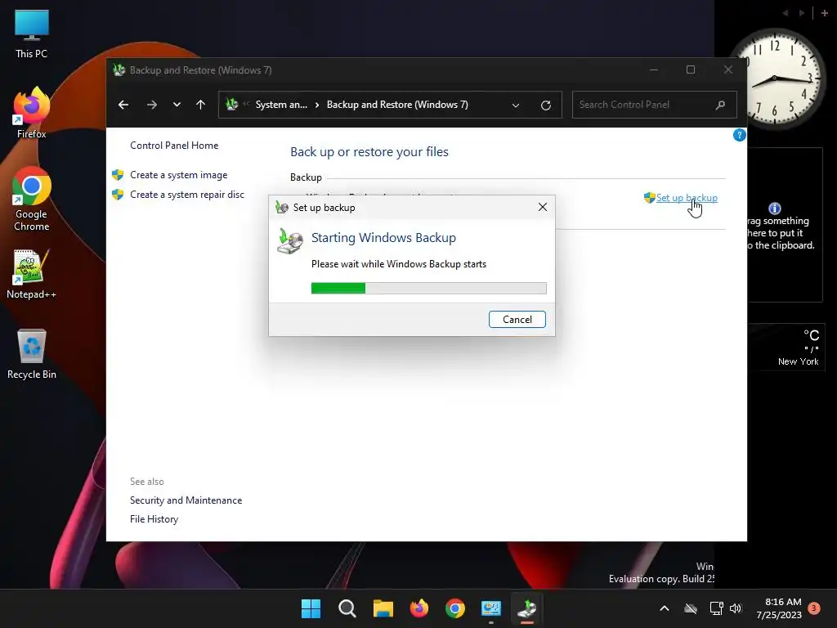
Task: Click the OneDrive cloud tray icon
Action: pos(691,608)
